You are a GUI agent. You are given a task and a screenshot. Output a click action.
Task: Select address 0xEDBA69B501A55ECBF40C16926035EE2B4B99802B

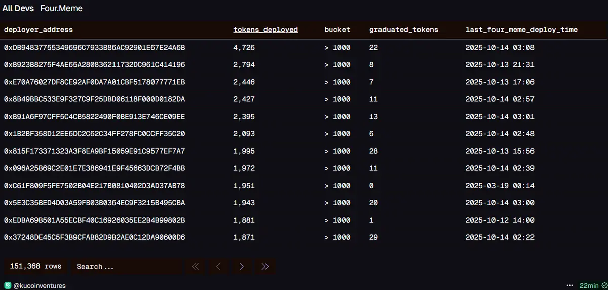click(94, 220)
